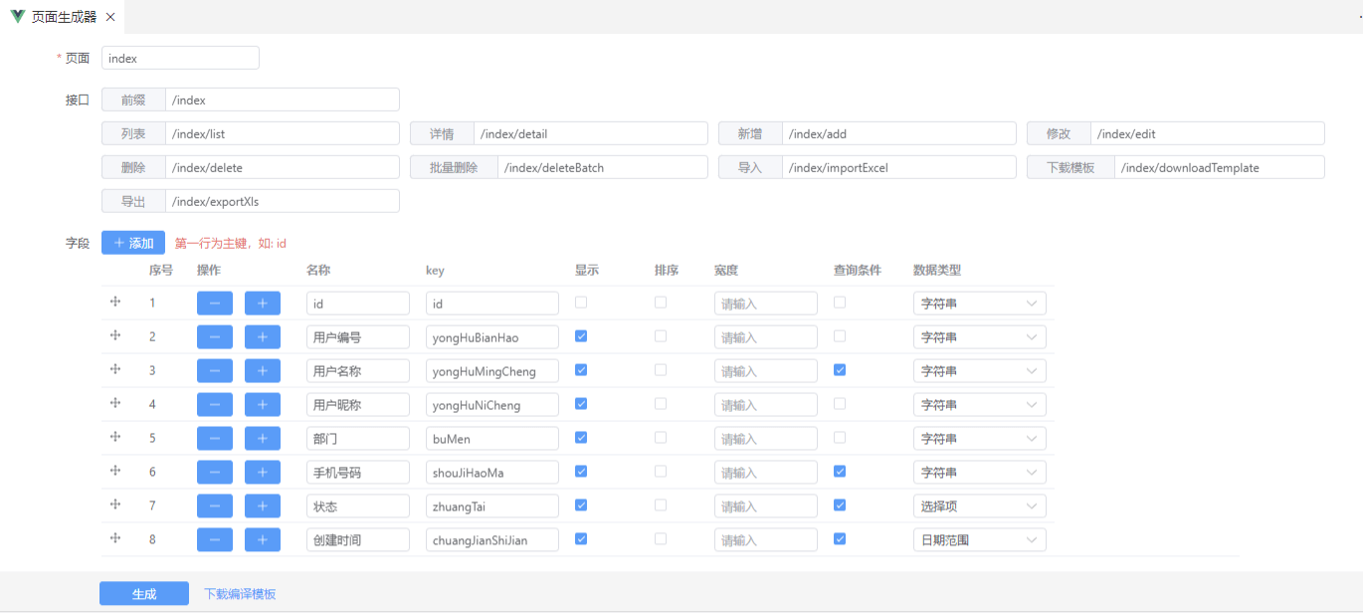The width and height of the screenshot is (1363, 615).
Task: Click the minus button for 状态 row
Action: click(215, 507)
